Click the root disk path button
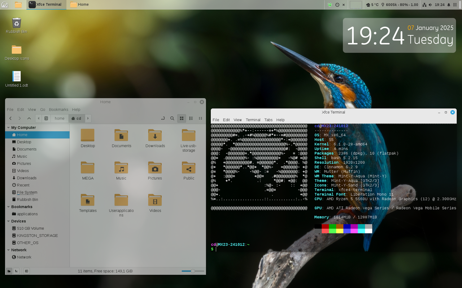This screenshot has height=288, width=462. [x=46, y=118]
